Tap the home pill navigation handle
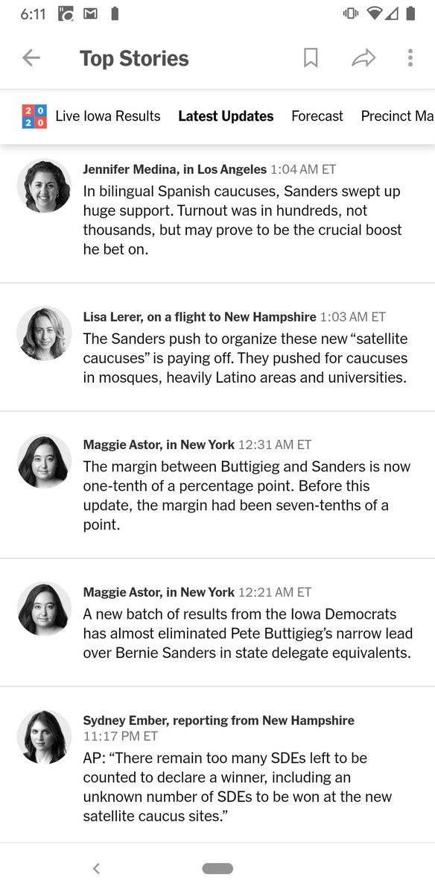Screen dimensions: 435x895 (217, 868)
